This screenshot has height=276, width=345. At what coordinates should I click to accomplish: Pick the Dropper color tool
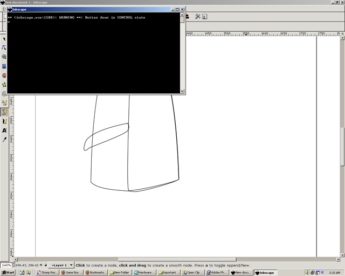[x=4, y=140]
